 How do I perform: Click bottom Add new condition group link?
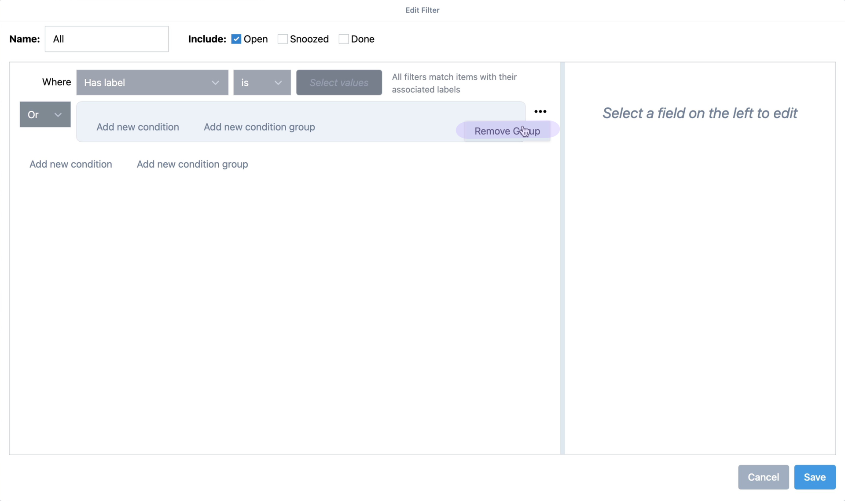click(x=192, y=164)
